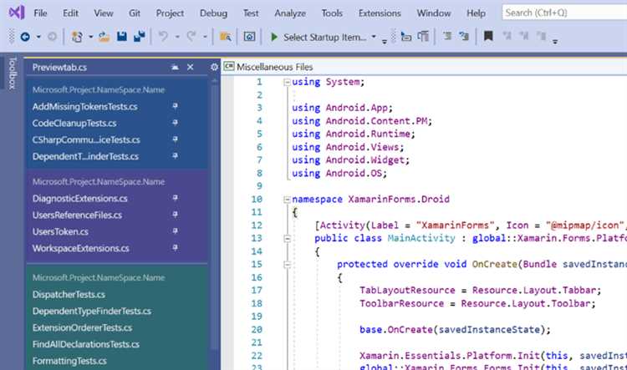Click the Open File folder icon
This screenshot has width=627, height=370.
coord(104,37)
